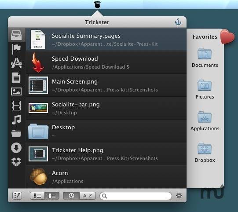Open the settings gear menu
This screenshot has height=212, width=238.
pyautogui.click(x=179, y=196)
